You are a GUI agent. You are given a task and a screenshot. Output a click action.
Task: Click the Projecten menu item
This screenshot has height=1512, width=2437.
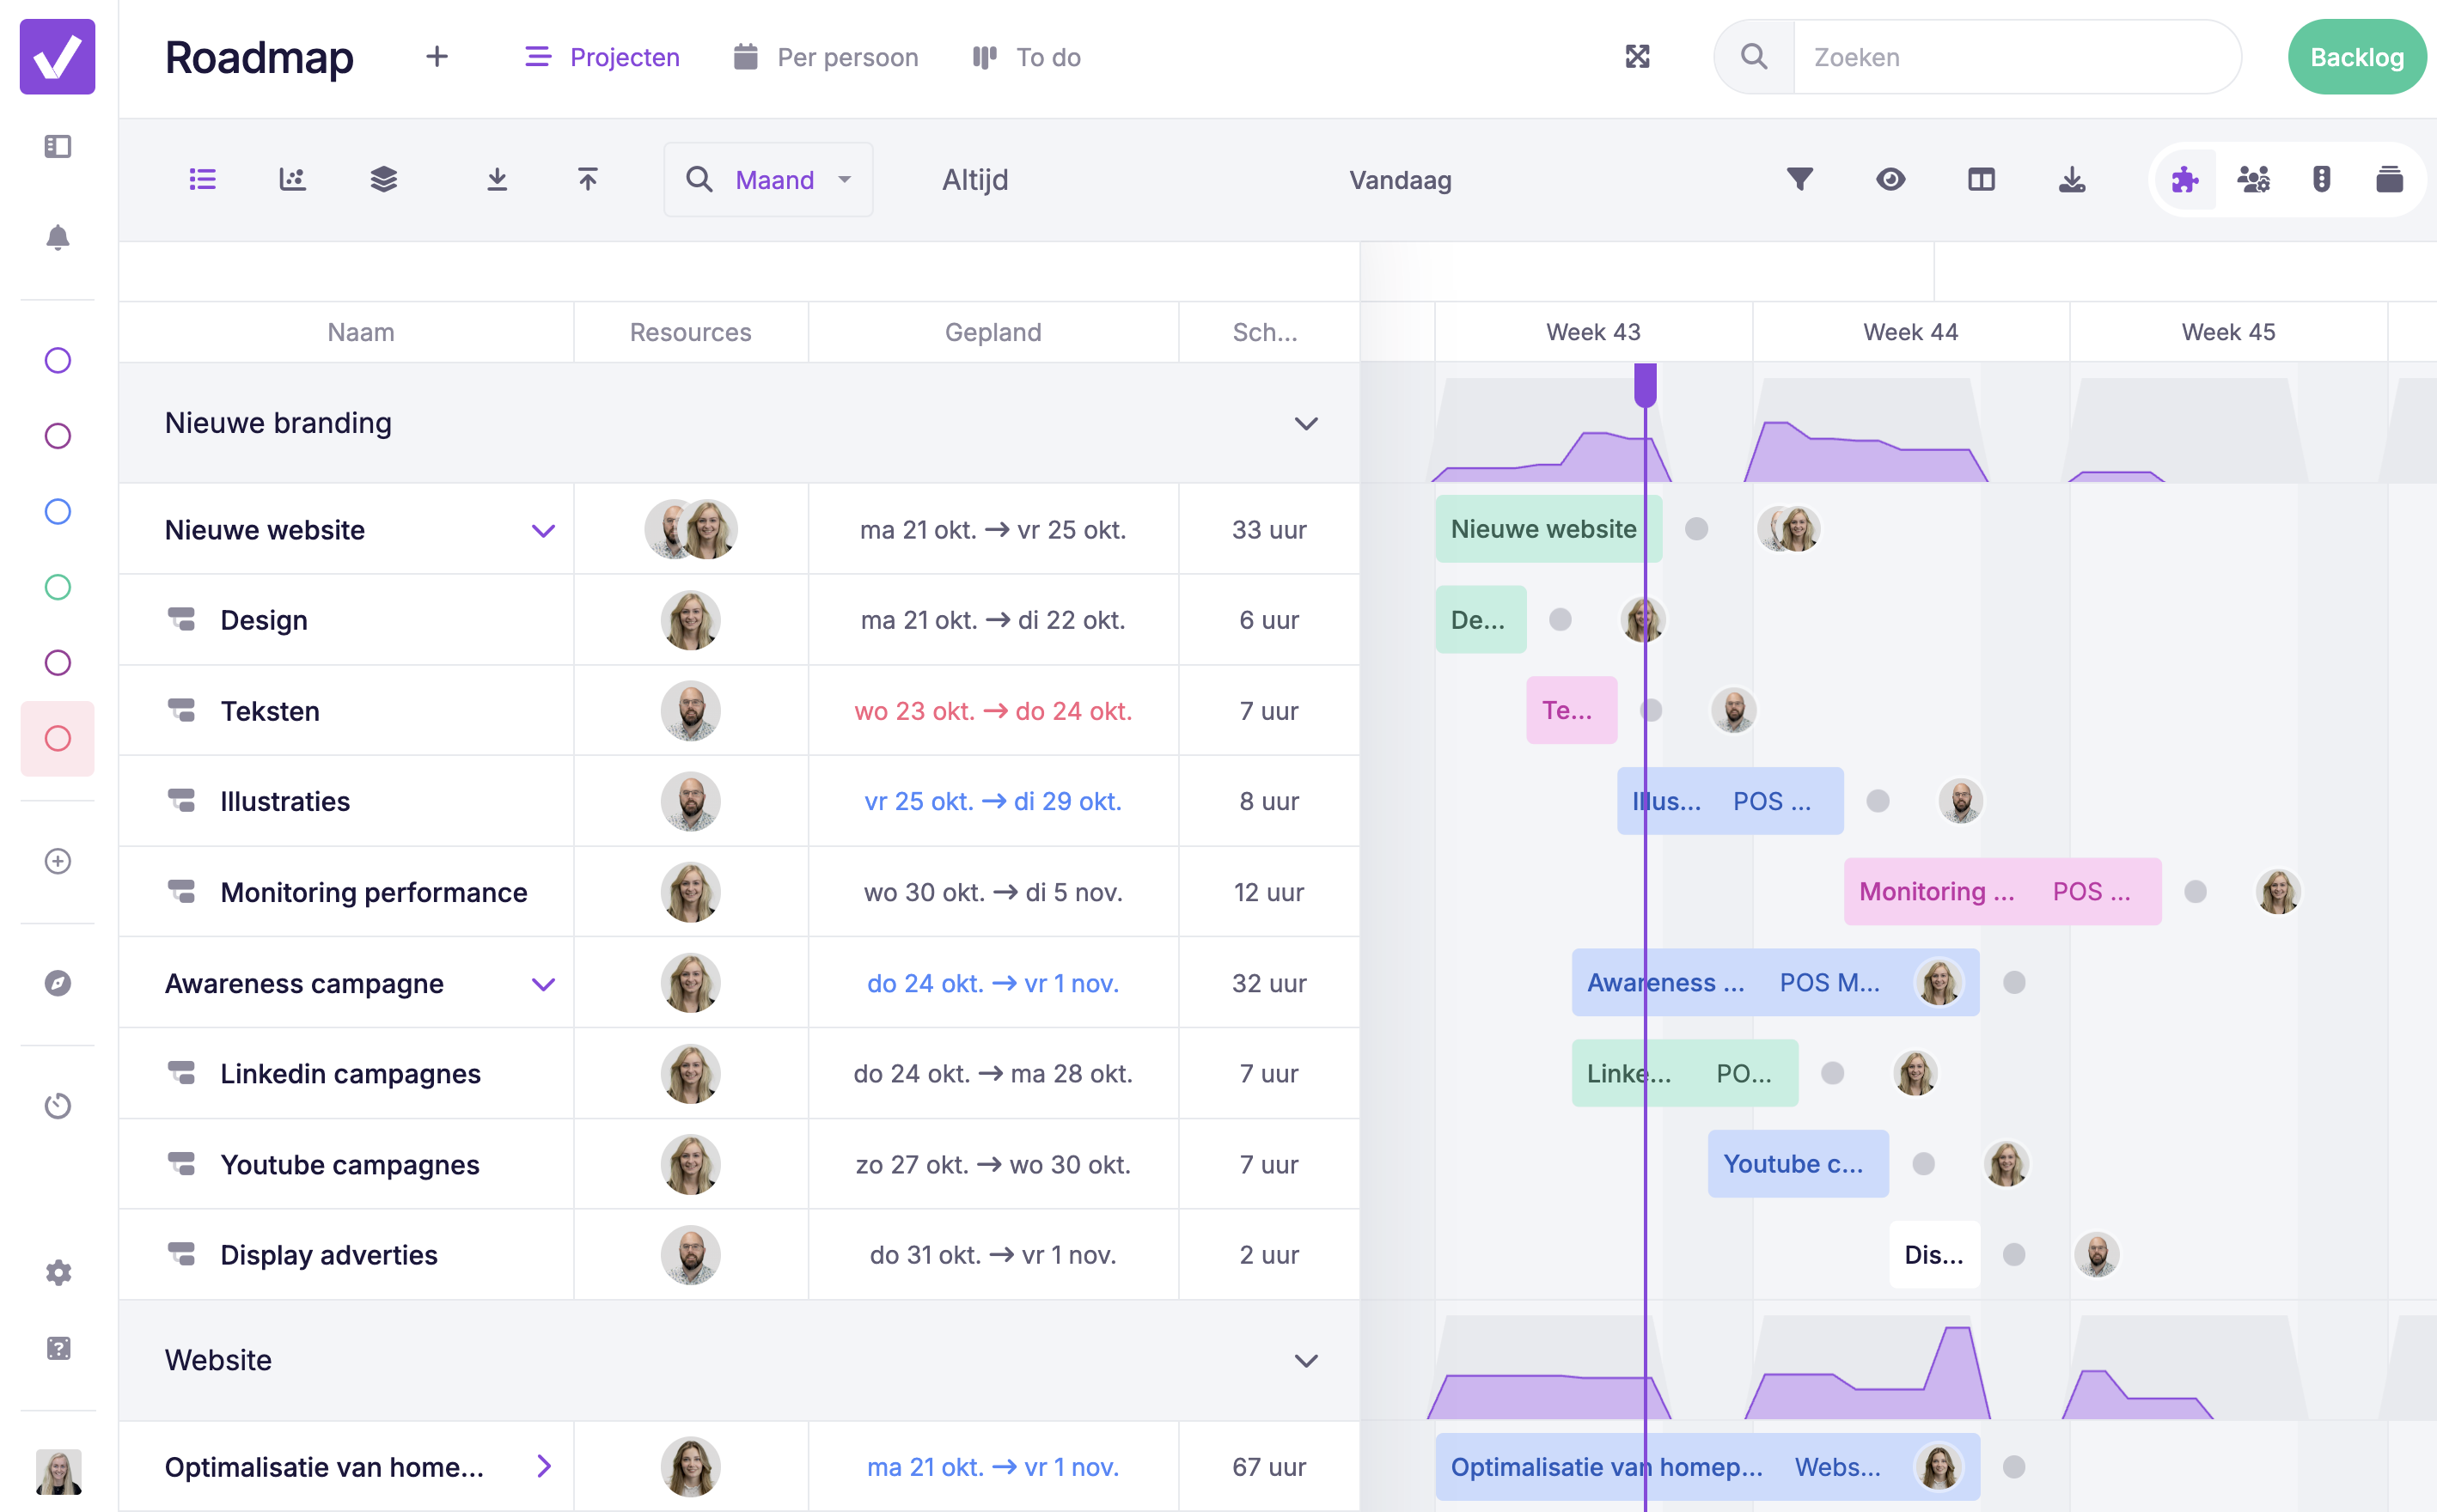pos(601,58)
